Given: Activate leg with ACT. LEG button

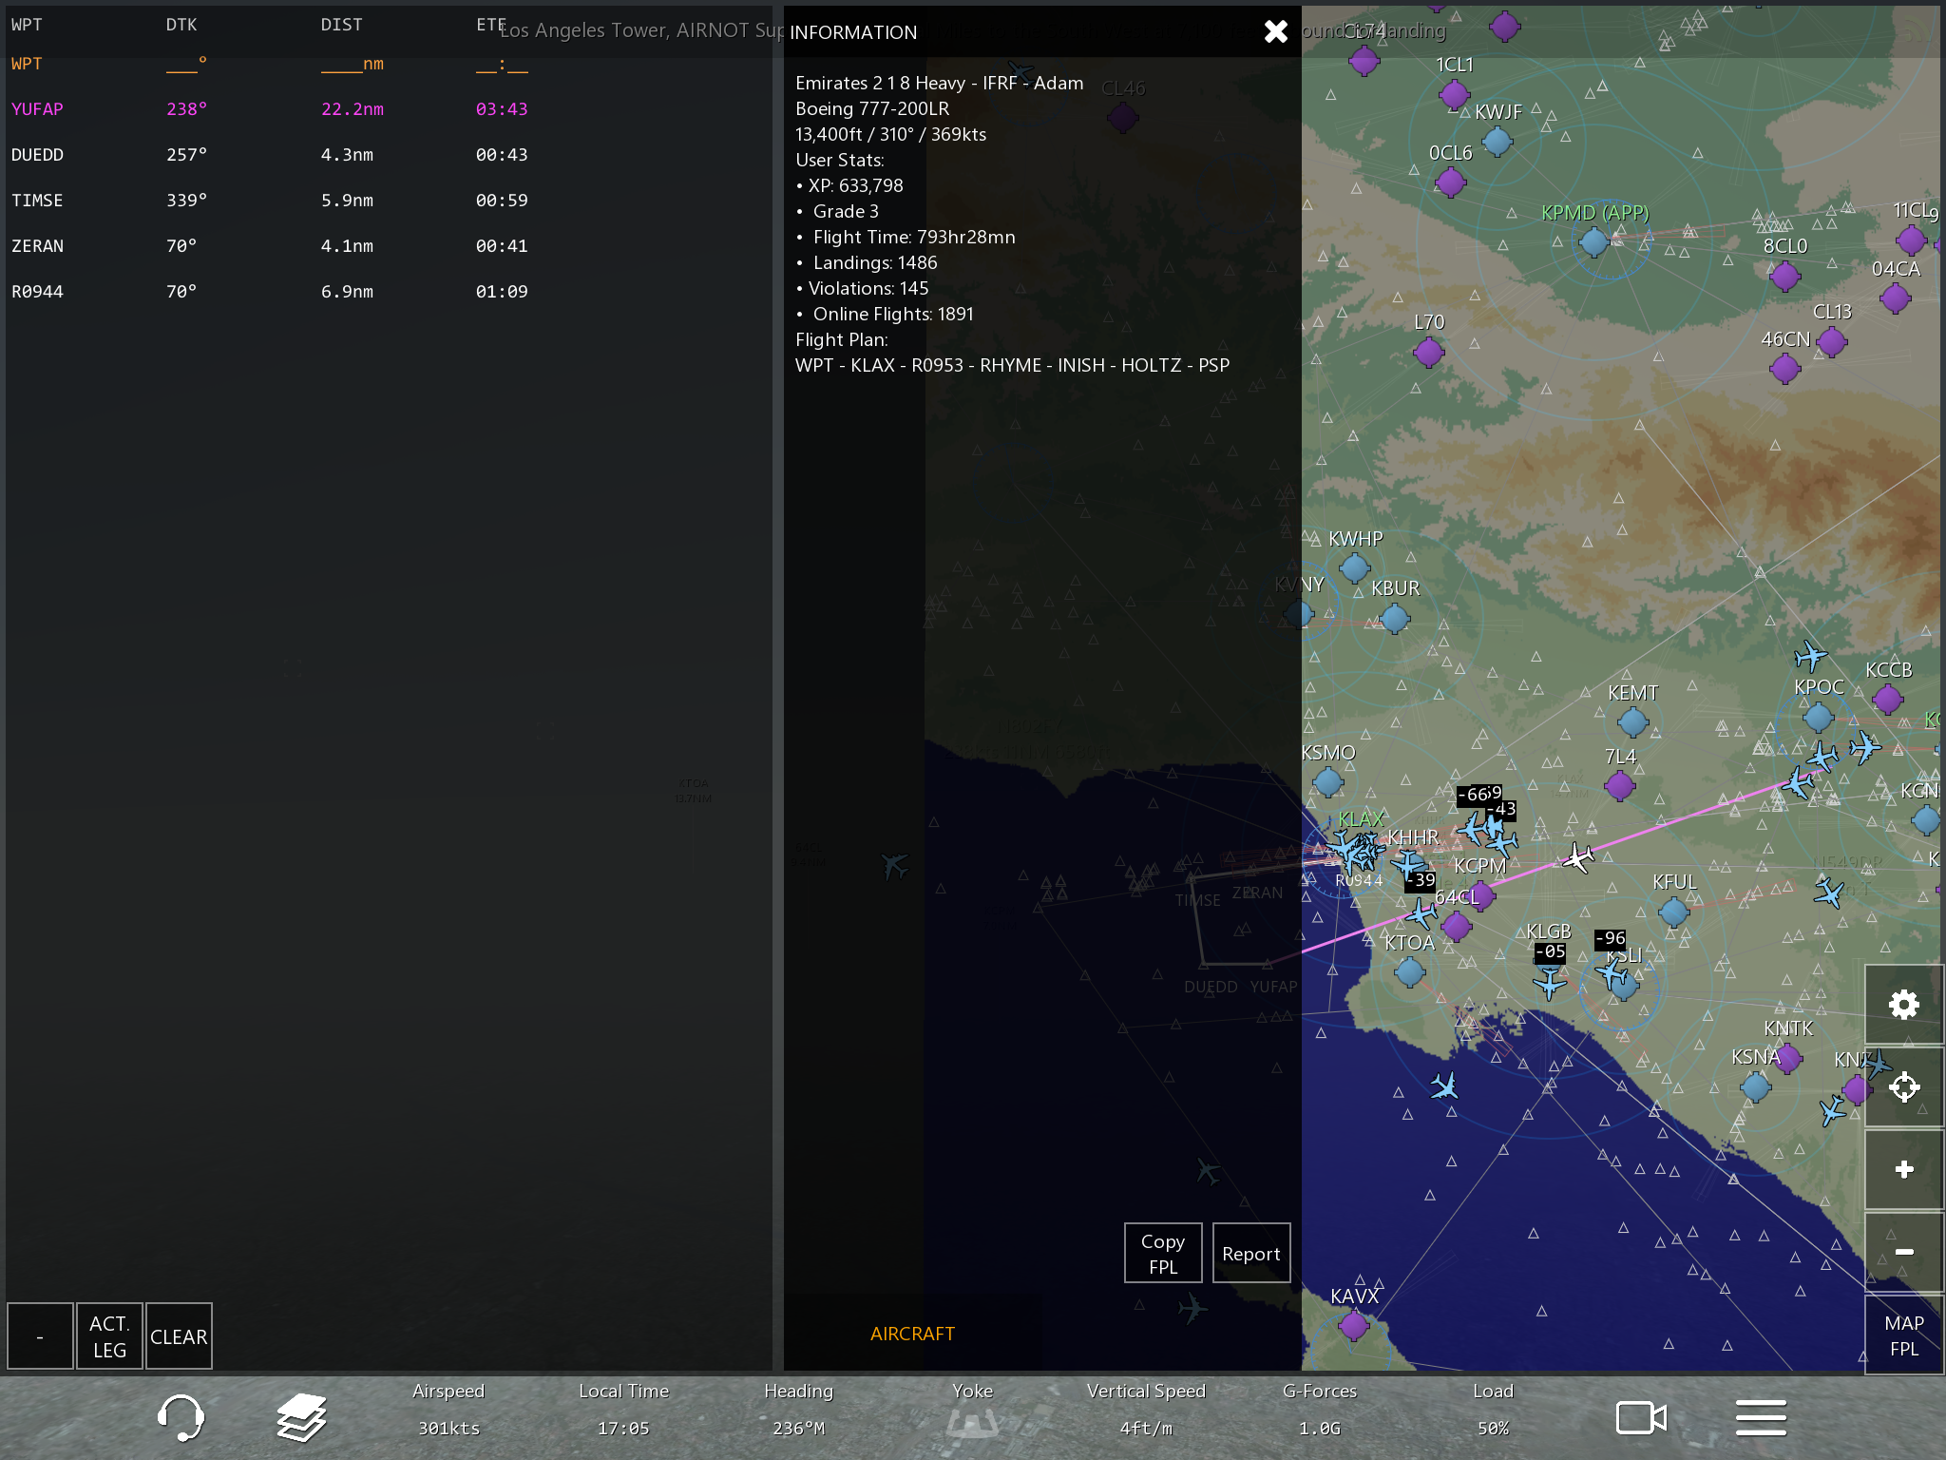Looking at the screenshot, I should 109,1335.
